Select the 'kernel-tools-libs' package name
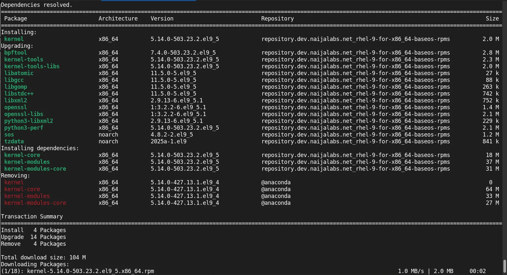 click(32, 66)
